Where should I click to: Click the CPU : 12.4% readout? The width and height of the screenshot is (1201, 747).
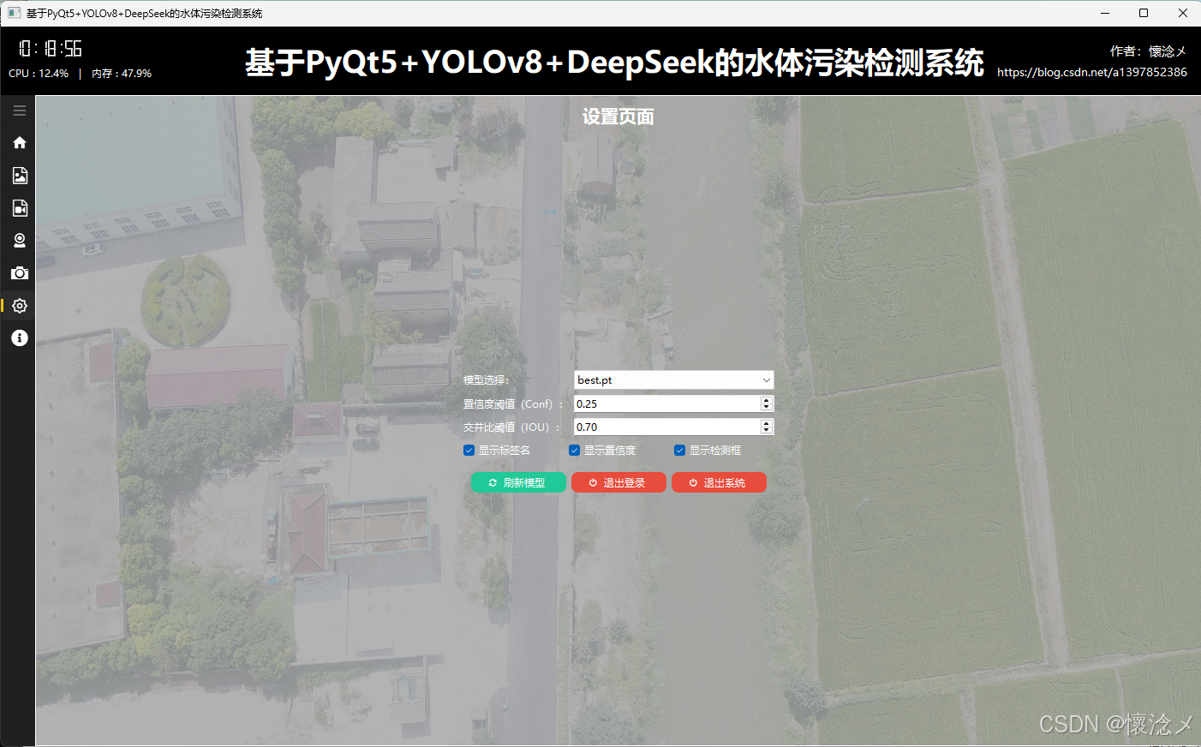click(39, 74)
